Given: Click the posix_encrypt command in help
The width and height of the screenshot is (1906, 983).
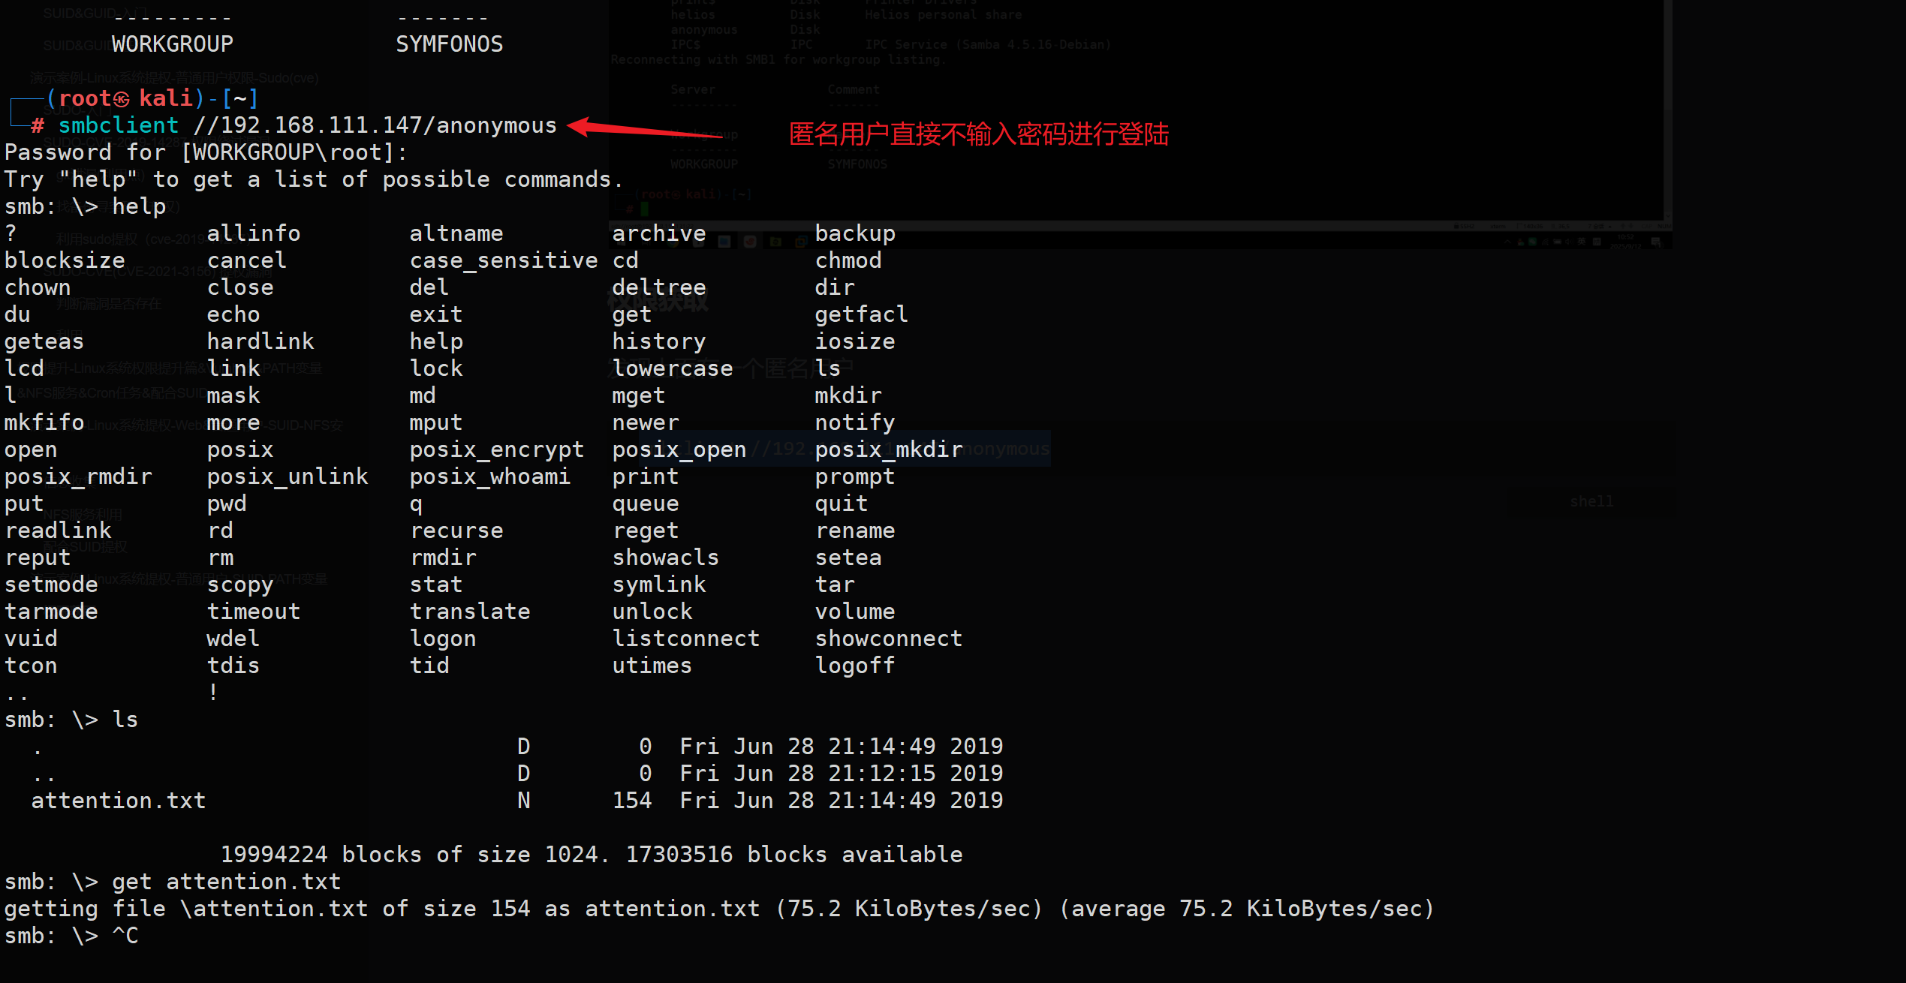Looking at the screenshot, I should click(496, 449).
